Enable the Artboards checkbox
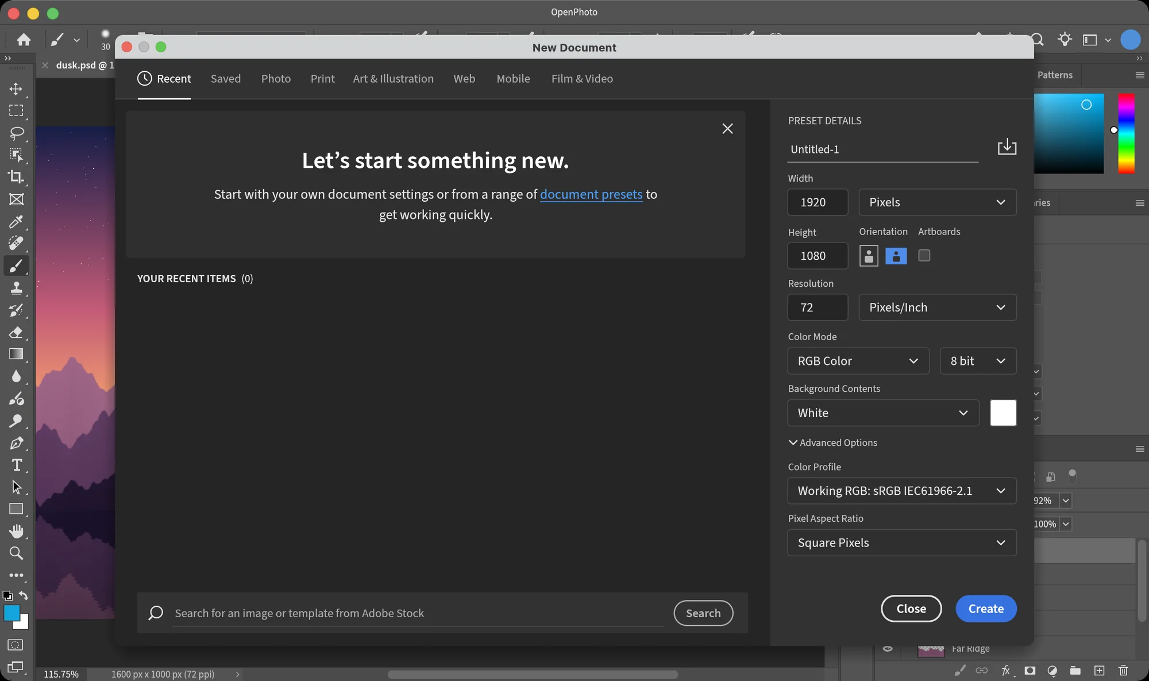The image size is (1149, 681). (x=924, y=255)
